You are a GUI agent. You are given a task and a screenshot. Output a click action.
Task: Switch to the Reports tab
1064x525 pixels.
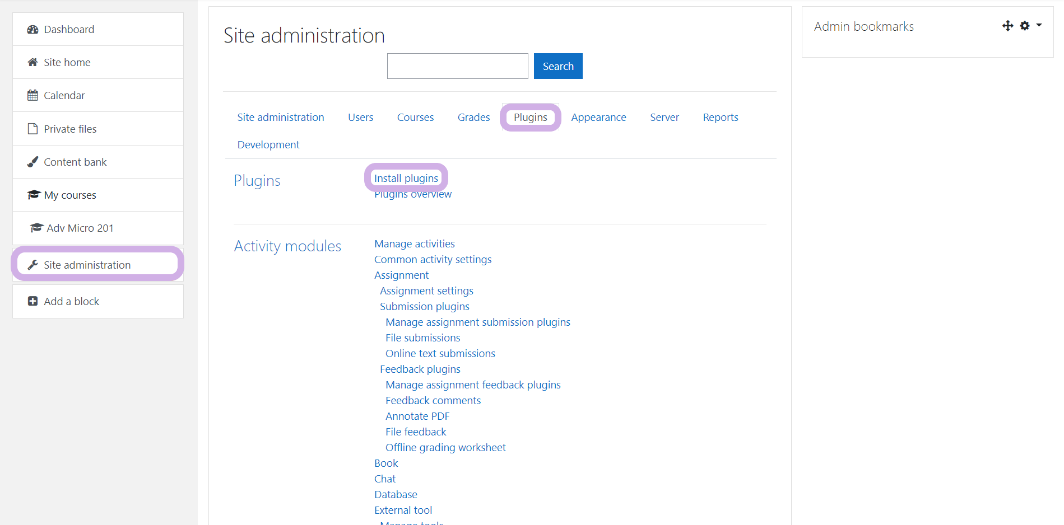click(720, 118)
